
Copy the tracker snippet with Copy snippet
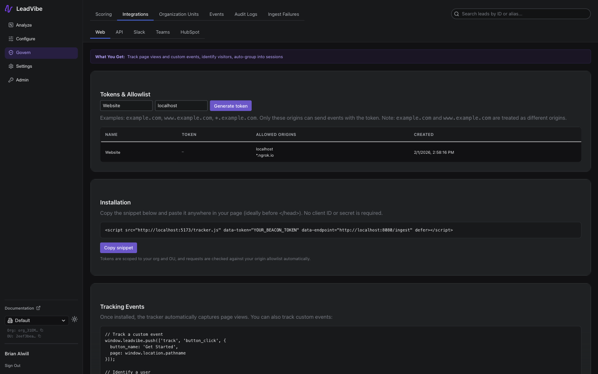(x=118, y=248)
